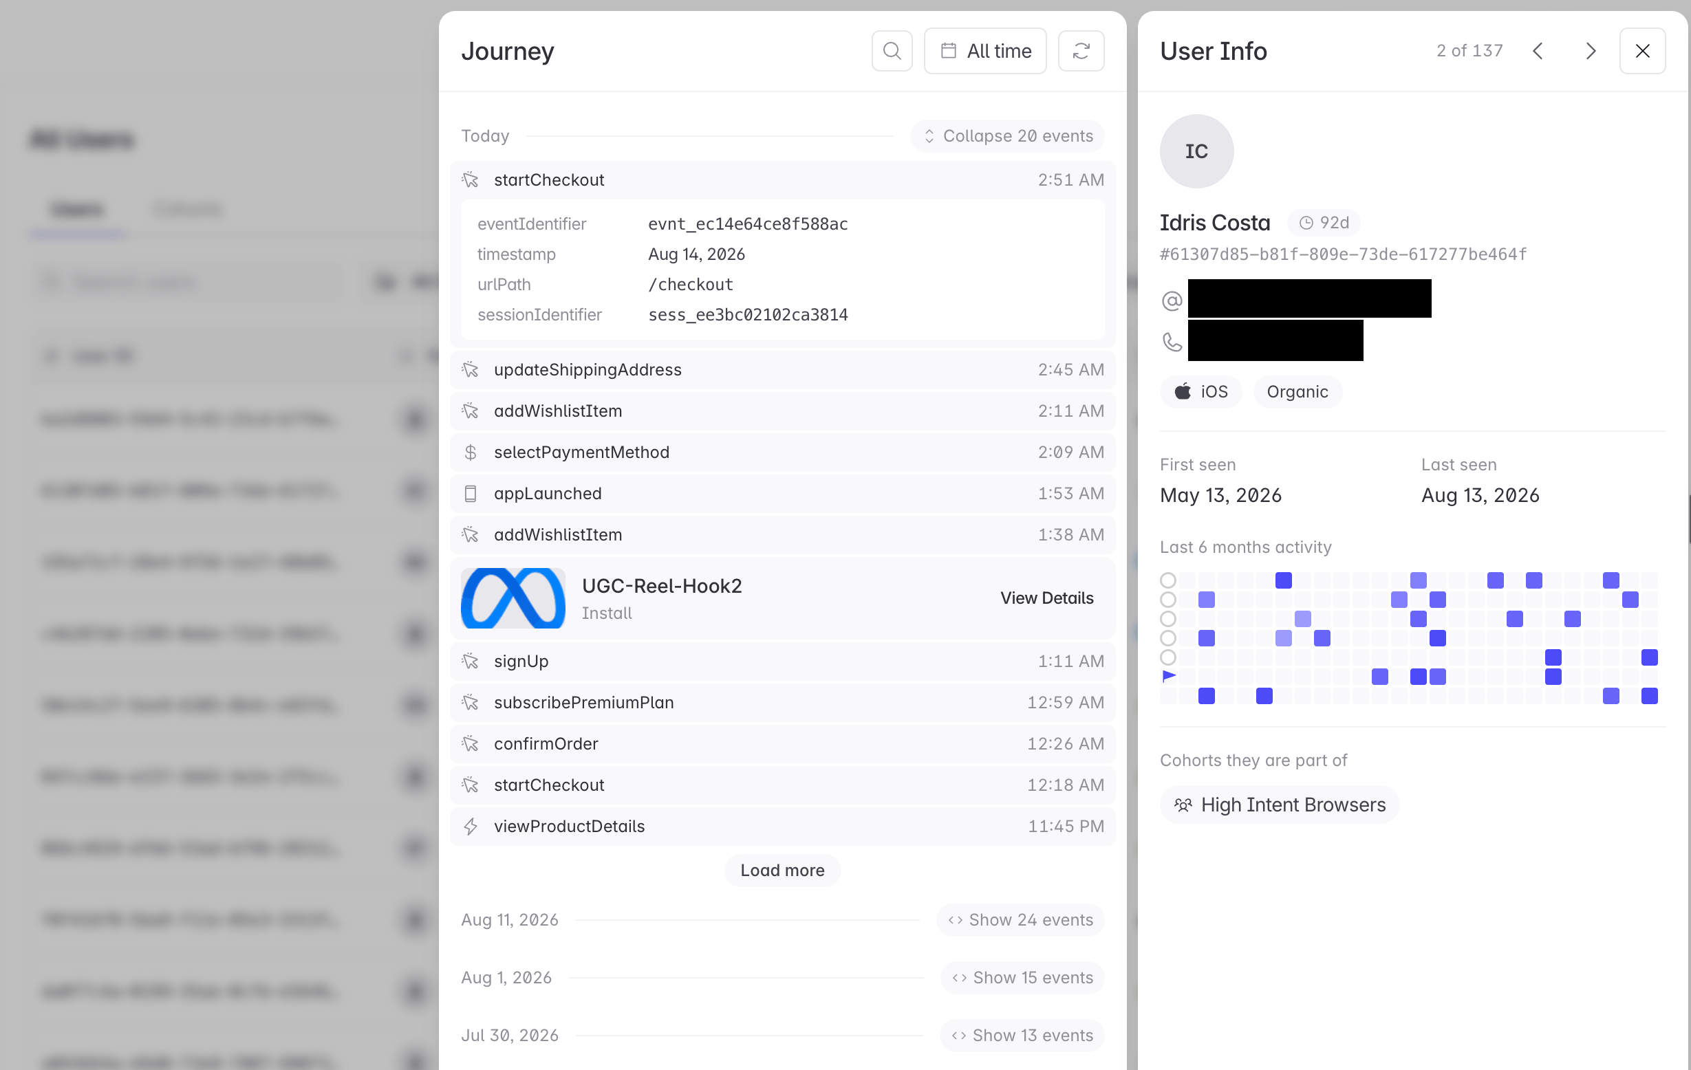Screen dimensions: 1691x1070
Task: Click the 2 of 137 user counter
Action: click(x=1469, y=51)
